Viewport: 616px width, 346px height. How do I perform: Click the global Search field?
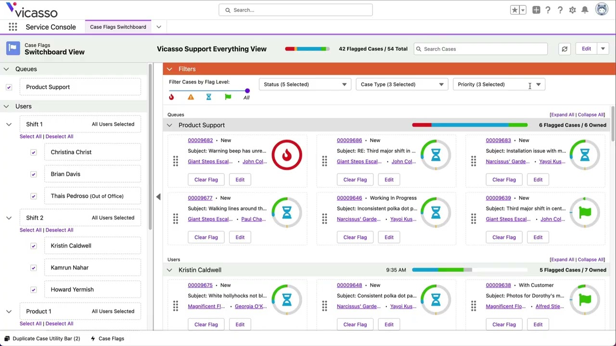295,10
